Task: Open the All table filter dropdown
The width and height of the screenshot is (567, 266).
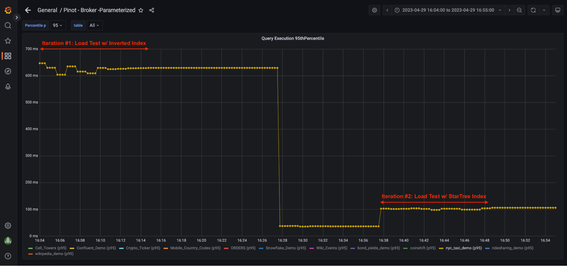Action: pos(94,25)
